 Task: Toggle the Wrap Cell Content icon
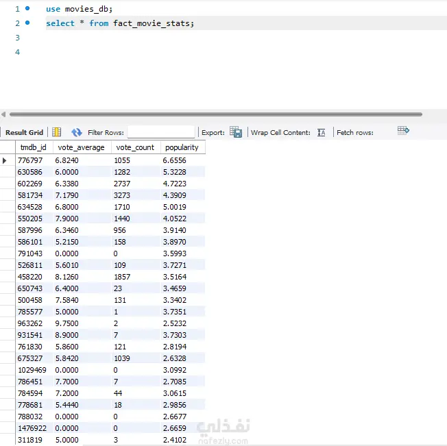tap(322, 132)
